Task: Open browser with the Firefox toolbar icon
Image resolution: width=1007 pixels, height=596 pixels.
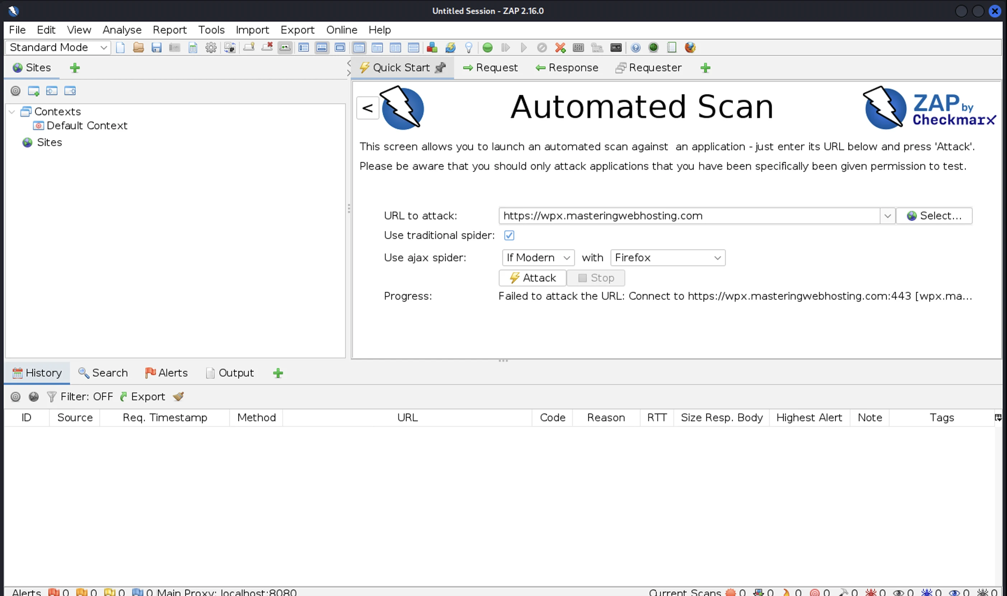Action: tap(690, 48)
